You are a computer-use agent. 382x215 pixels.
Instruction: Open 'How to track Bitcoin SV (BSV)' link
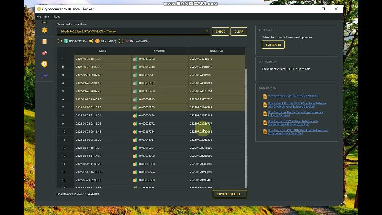tap(297, 105)
